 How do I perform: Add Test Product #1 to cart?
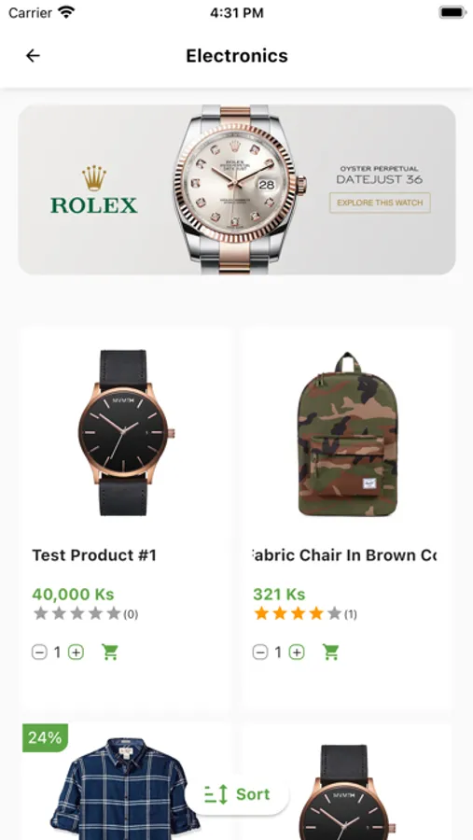(x=110, y=652)
